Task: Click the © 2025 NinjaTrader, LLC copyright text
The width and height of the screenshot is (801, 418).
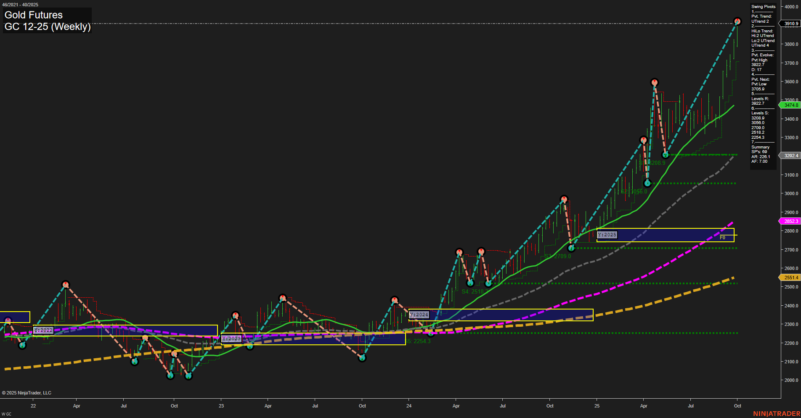Action: point(27,392)
